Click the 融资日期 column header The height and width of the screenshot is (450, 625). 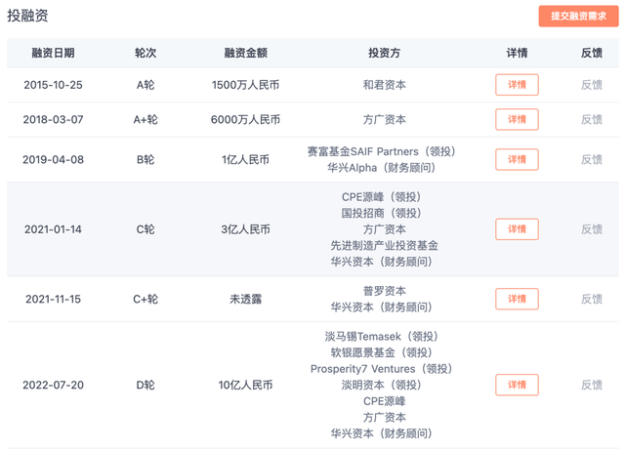coord(53,53)
